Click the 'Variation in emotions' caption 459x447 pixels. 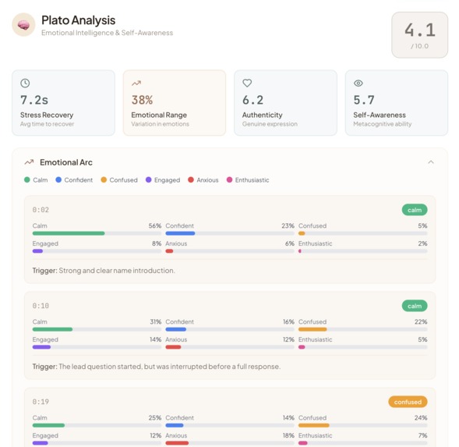point(160,124)
